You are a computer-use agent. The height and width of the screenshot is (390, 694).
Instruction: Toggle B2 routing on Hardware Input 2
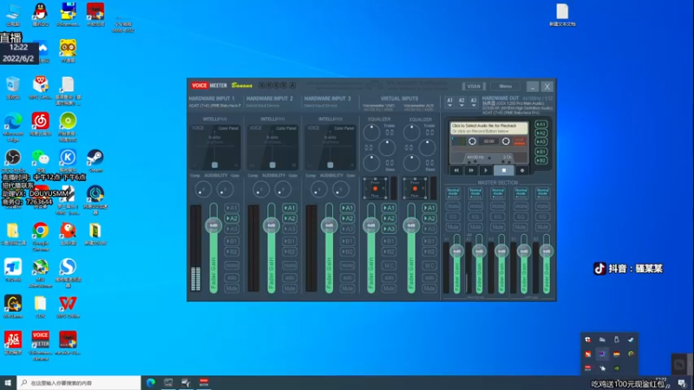(x=290, y=251)
